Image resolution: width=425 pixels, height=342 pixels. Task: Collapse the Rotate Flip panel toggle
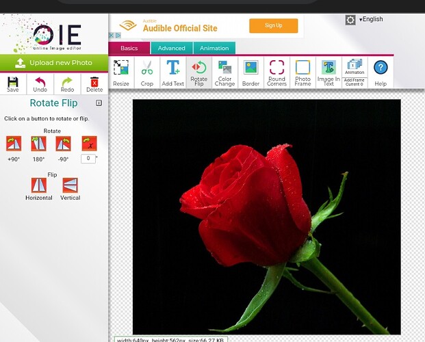click(x=99, y=103)
